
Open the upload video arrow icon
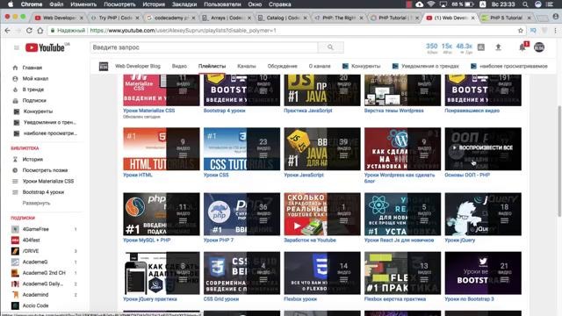pos(498,47)
